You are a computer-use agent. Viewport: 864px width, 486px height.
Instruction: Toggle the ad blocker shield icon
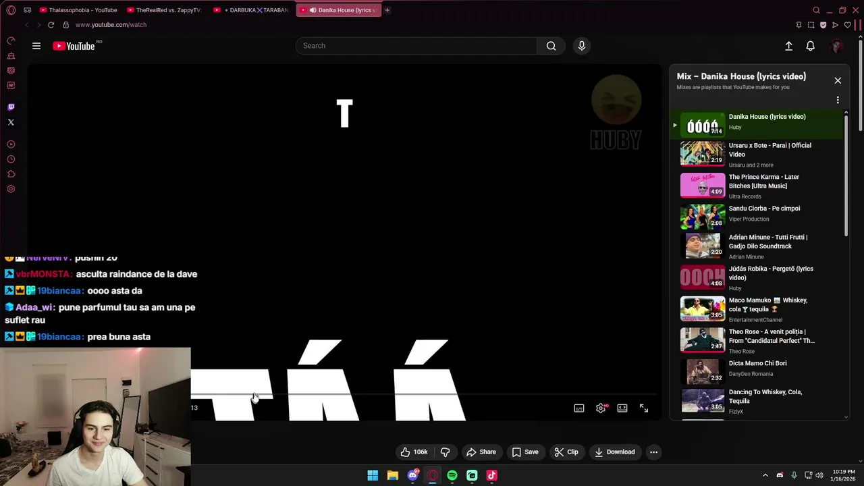[x=823, y=25]
